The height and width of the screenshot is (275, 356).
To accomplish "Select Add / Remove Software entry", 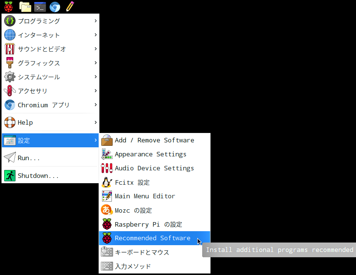I will point(155,140).
